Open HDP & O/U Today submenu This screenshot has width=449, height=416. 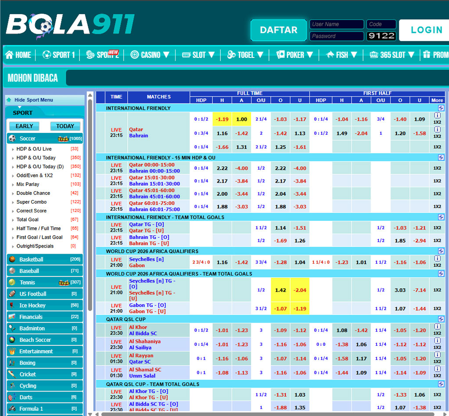[x=36, y=158]
